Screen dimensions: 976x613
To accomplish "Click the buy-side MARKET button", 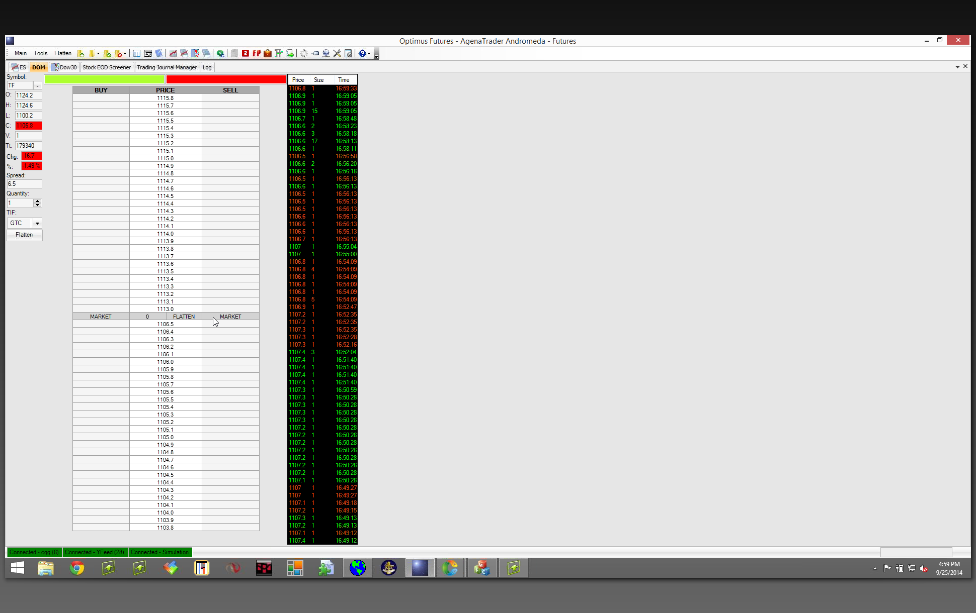I will click(x=101, y=317).
